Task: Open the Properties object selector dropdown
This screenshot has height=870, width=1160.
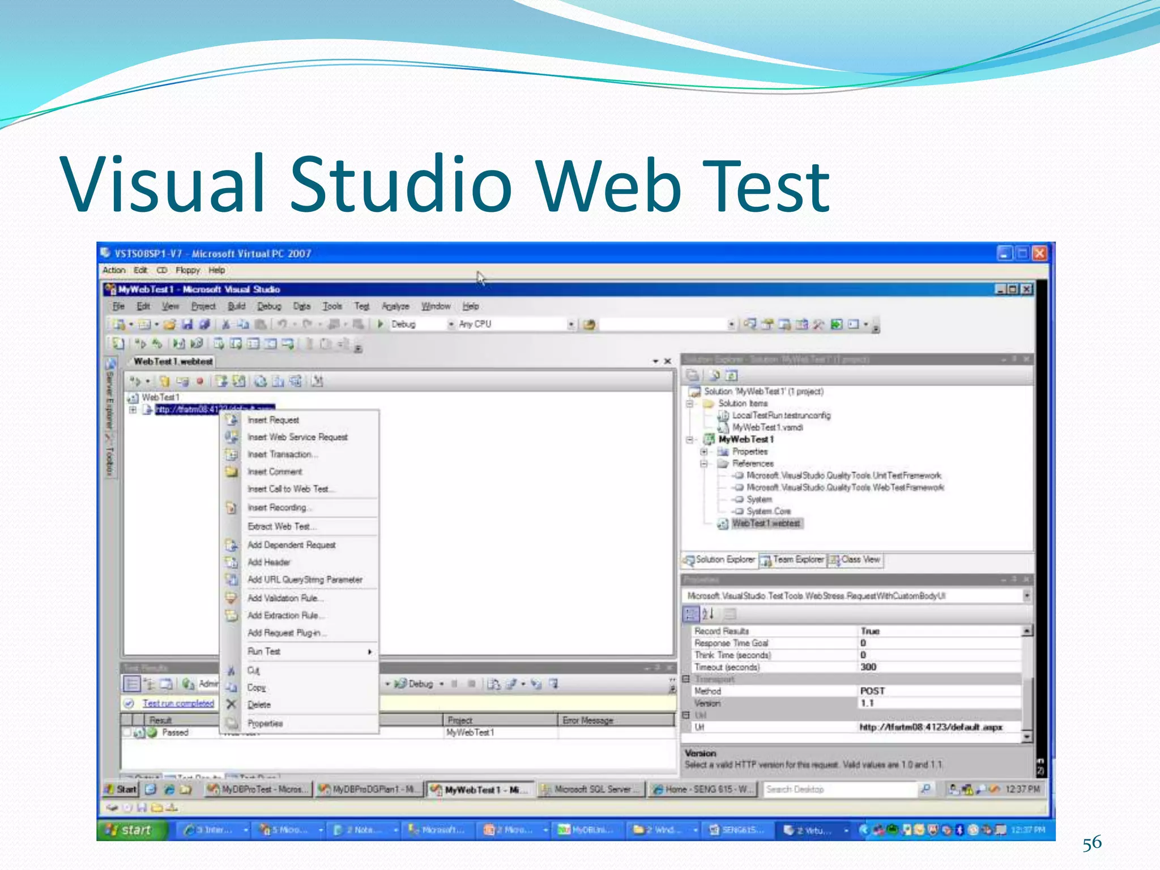Action: click(x=1026, y=596)
